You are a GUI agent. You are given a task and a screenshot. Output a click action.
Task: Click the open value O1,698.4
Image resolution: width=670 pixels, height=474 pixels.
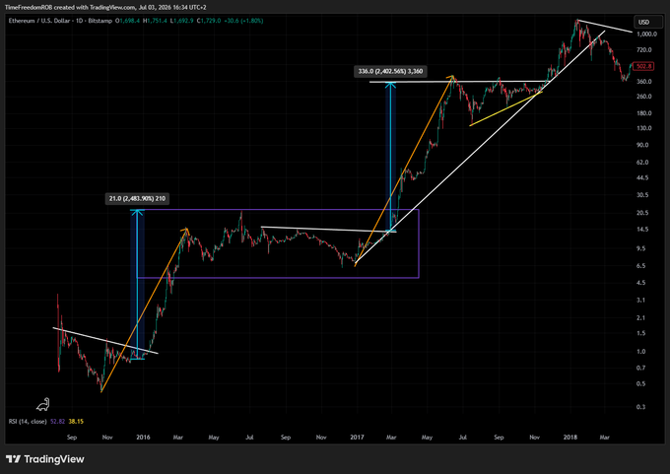click(x=127, y=21)
